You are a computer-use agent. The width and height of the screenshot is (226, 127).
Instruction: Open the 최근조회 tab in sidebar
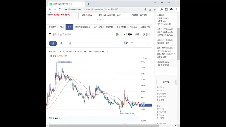tap(166, 82)
